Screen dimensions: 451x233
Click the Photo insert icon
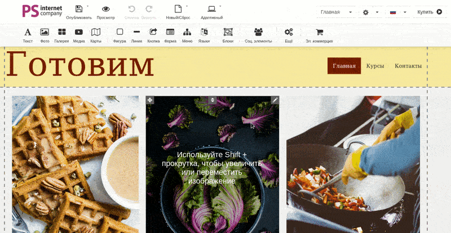pos(45,33)
